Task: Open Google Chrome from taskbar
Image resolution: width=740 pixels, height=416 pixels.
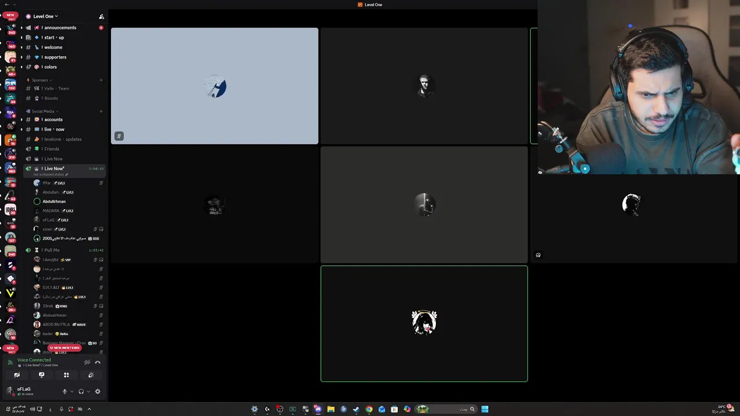Action: (x=369, y=409)
